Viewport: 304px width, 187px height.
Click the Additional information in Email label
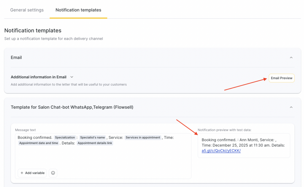click(39, 77)
